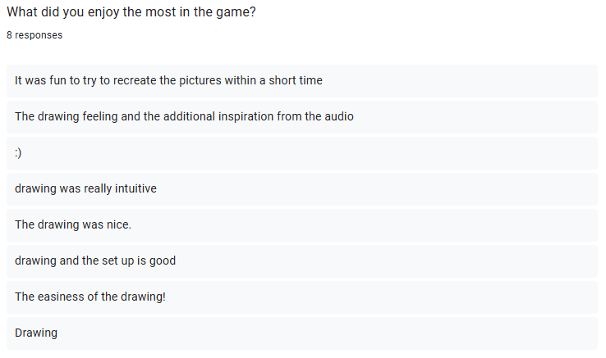The width and height of the screenshot is (606, 358).
Task: Click the "The drawing was nice." response
Action: 302,225
